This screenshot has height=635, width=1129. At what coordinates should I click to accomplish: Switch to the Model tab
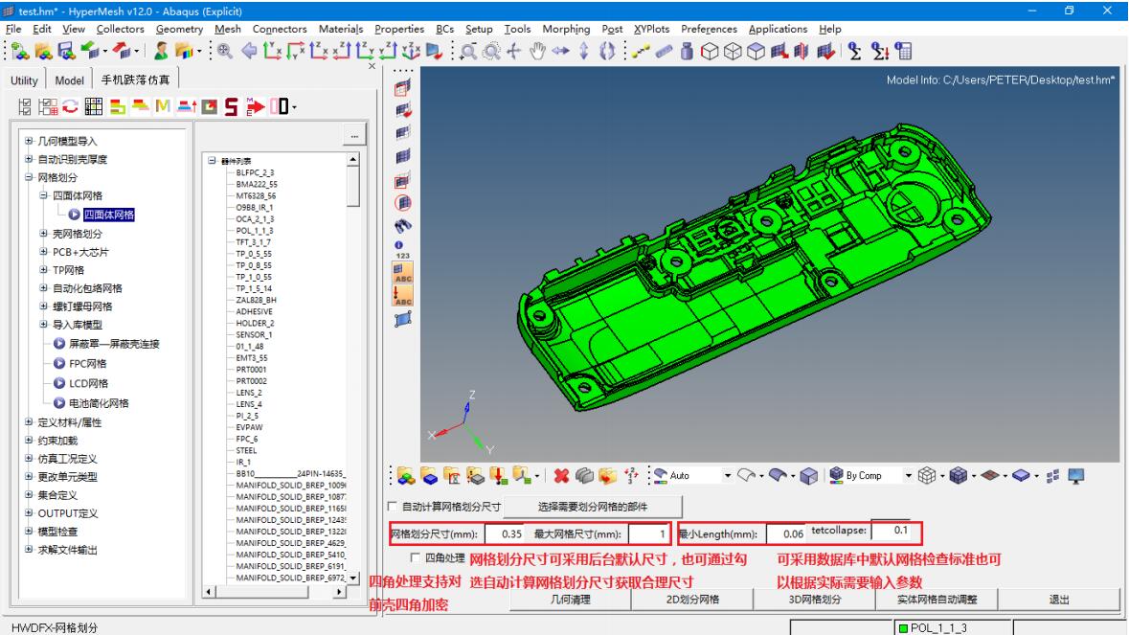[69, 79]
